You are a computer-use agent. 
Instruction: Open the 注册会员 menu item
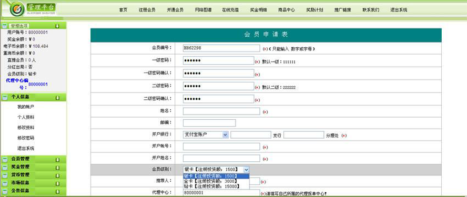147,10
